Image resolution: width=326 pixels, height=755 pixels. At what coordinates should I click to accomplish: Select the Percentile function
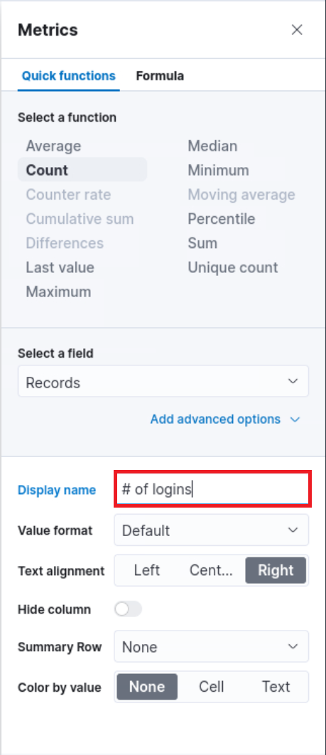pyautogui.click(x=221, y=218)
